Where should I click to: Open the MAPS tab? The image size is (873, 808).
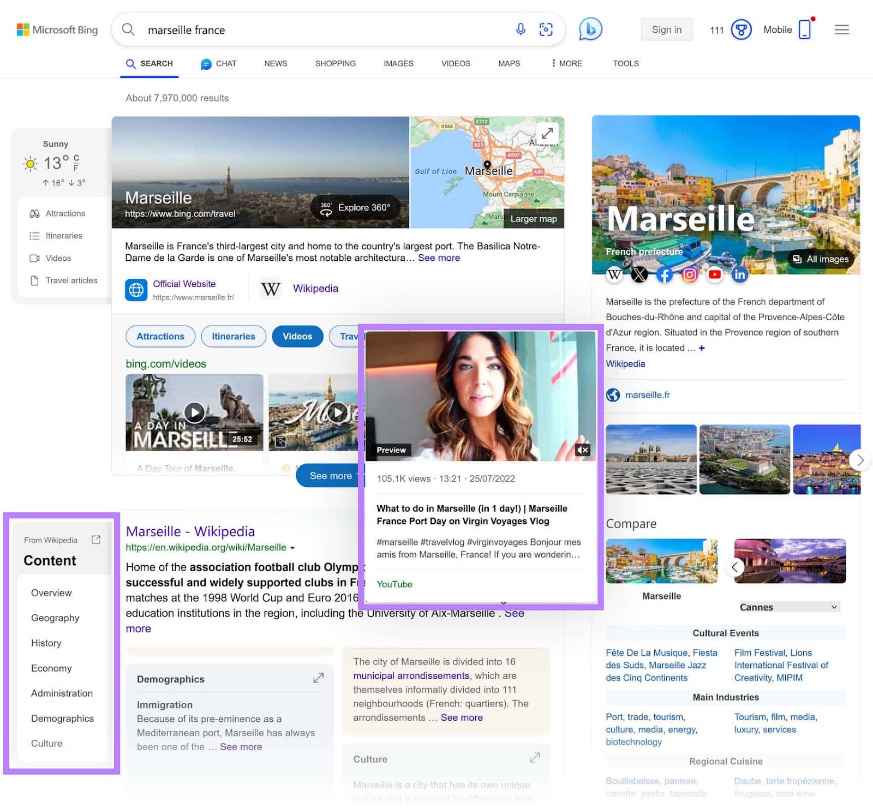509,63
